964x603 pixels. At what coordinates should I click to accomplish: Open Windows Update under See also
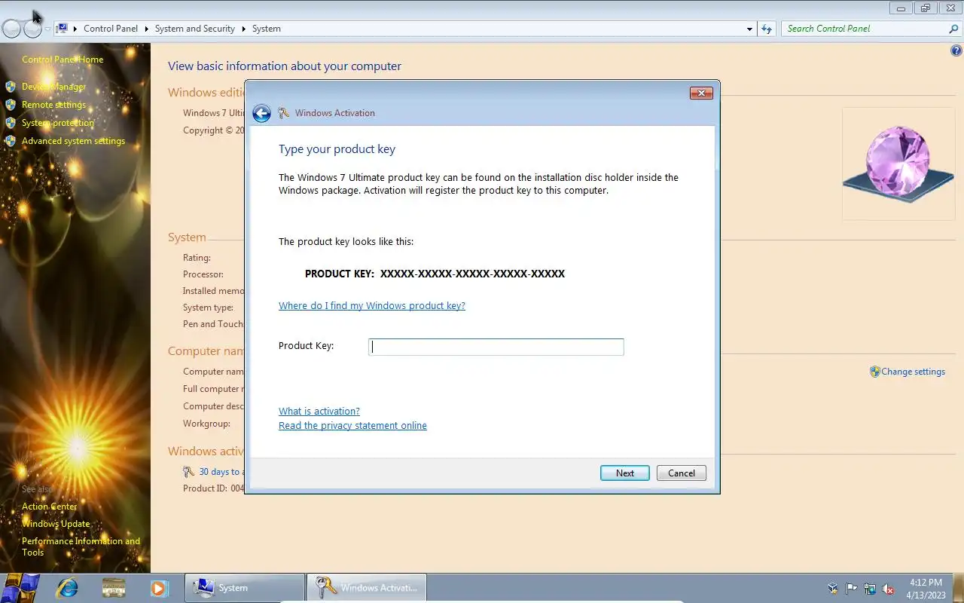pyautogui.click(x=56, y=524)
